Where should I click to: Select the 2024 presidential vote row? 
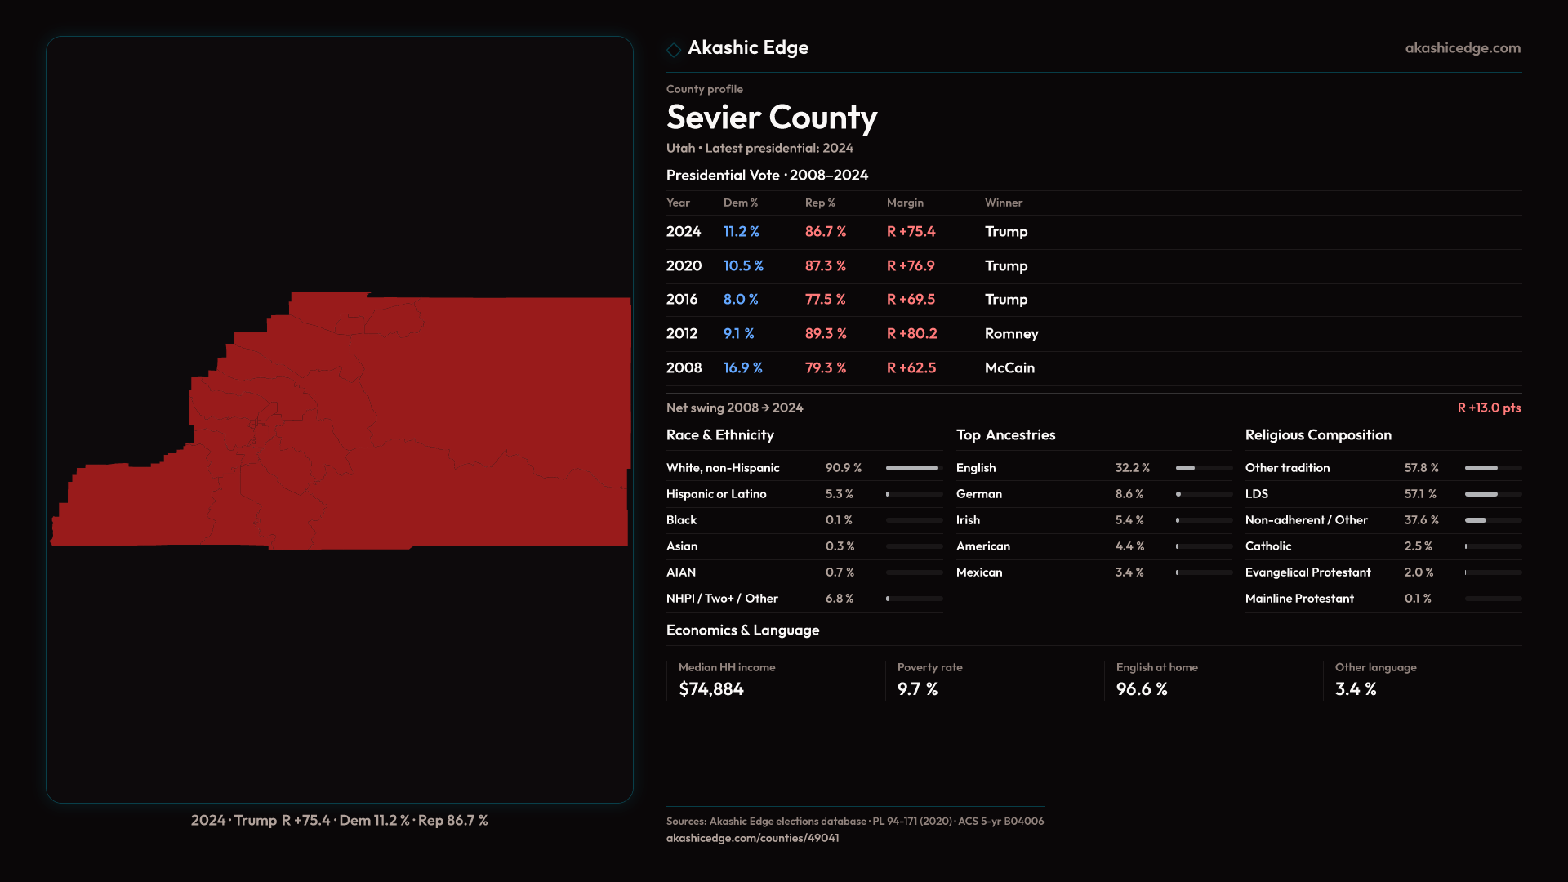click(684, 232)
